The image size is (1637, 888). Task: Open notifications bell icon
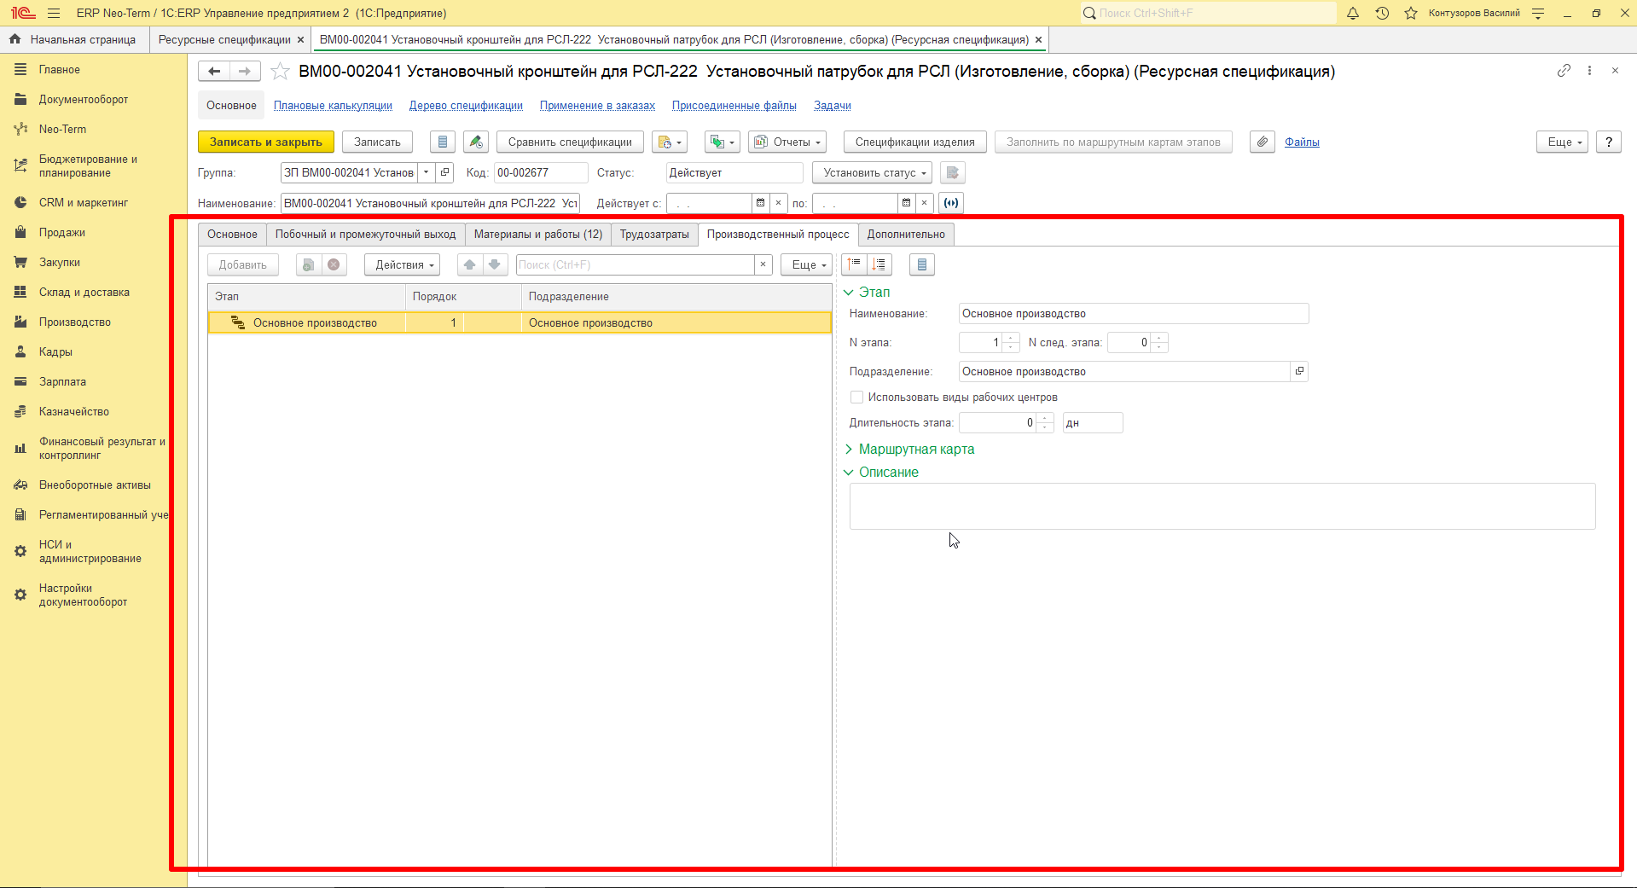[x=1353, y=13]
